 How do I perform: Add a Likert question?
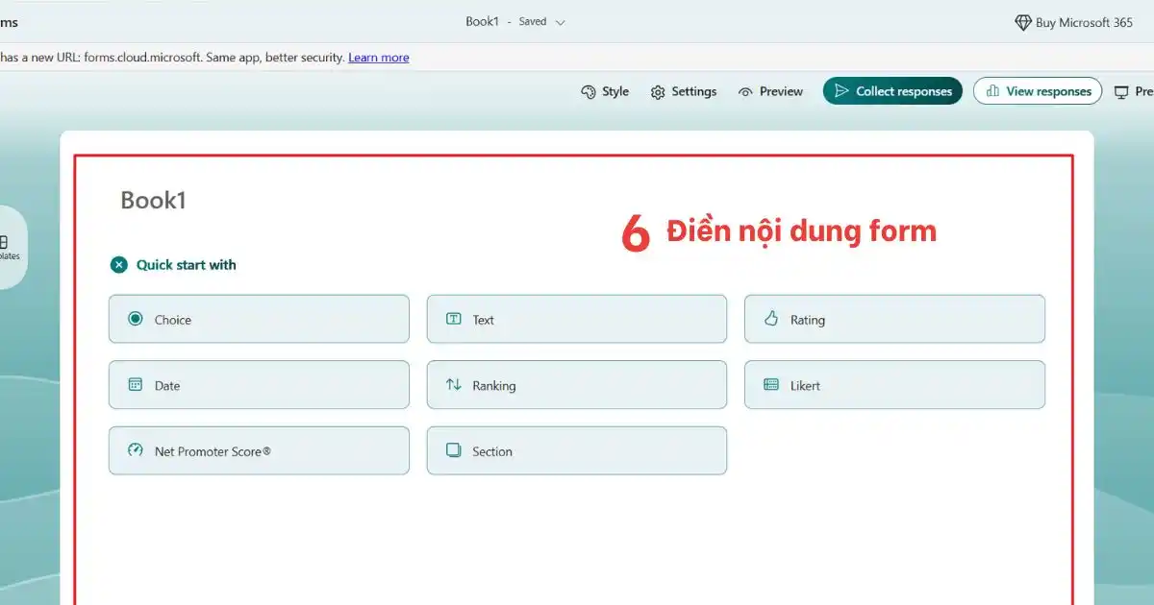[x=894, y=385]
